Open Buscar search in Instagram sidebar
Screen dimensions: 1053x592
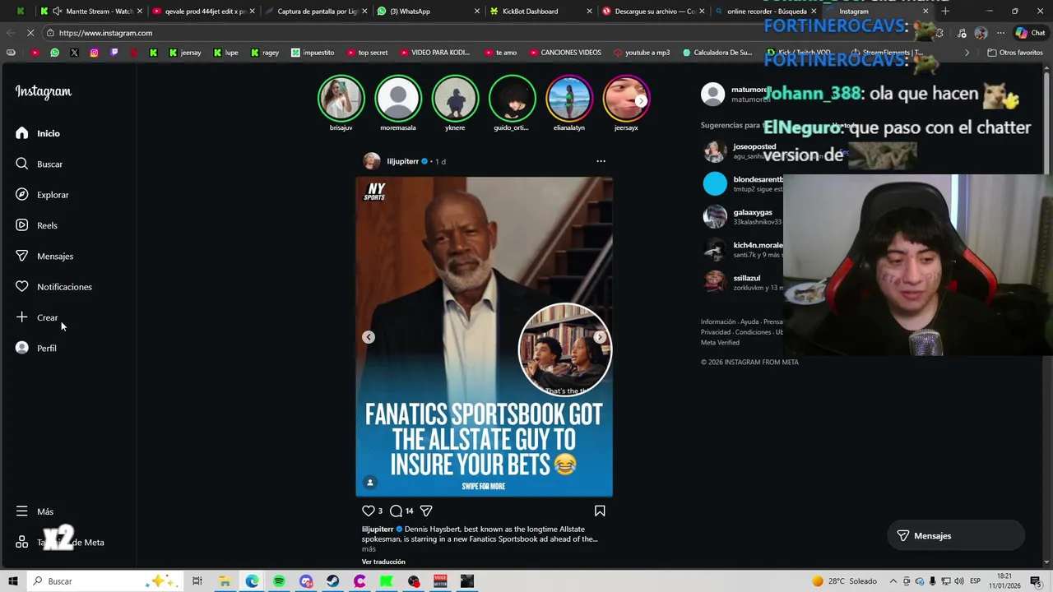[39, 164]
